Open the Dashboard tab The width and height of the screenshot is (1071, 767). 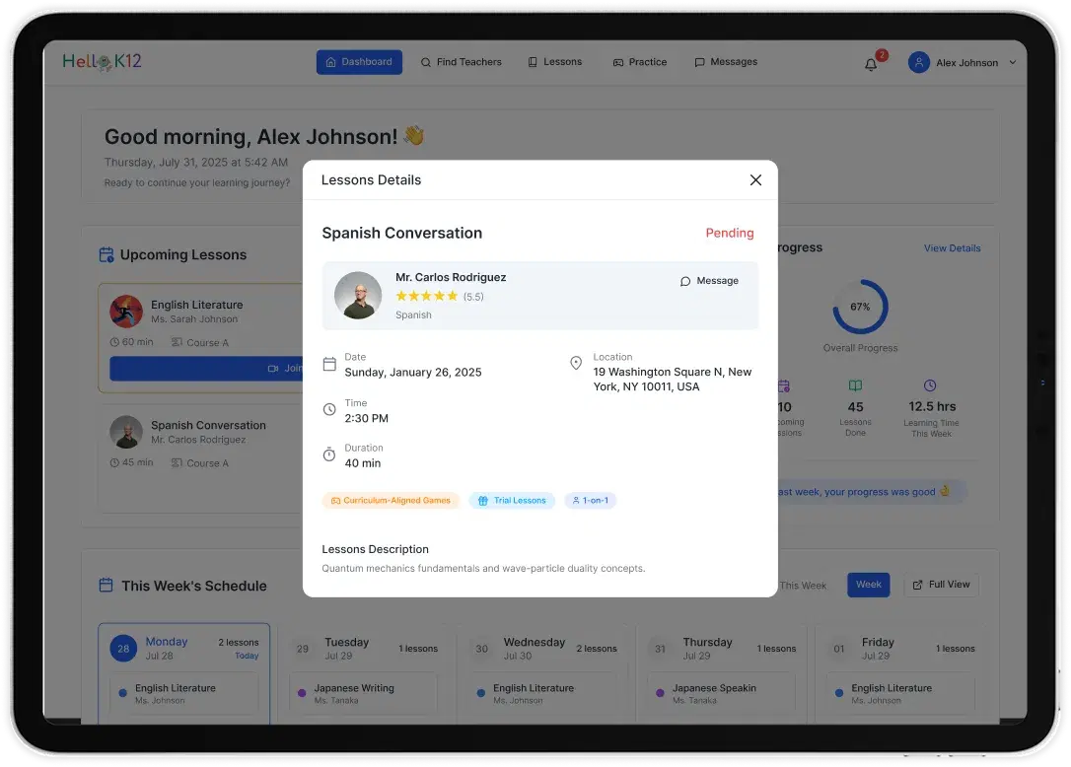click(x=359, y=62)
